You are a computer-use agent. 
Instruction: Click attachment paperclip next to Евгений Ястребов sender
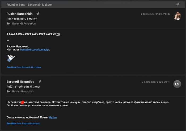[x=40, y=81]
